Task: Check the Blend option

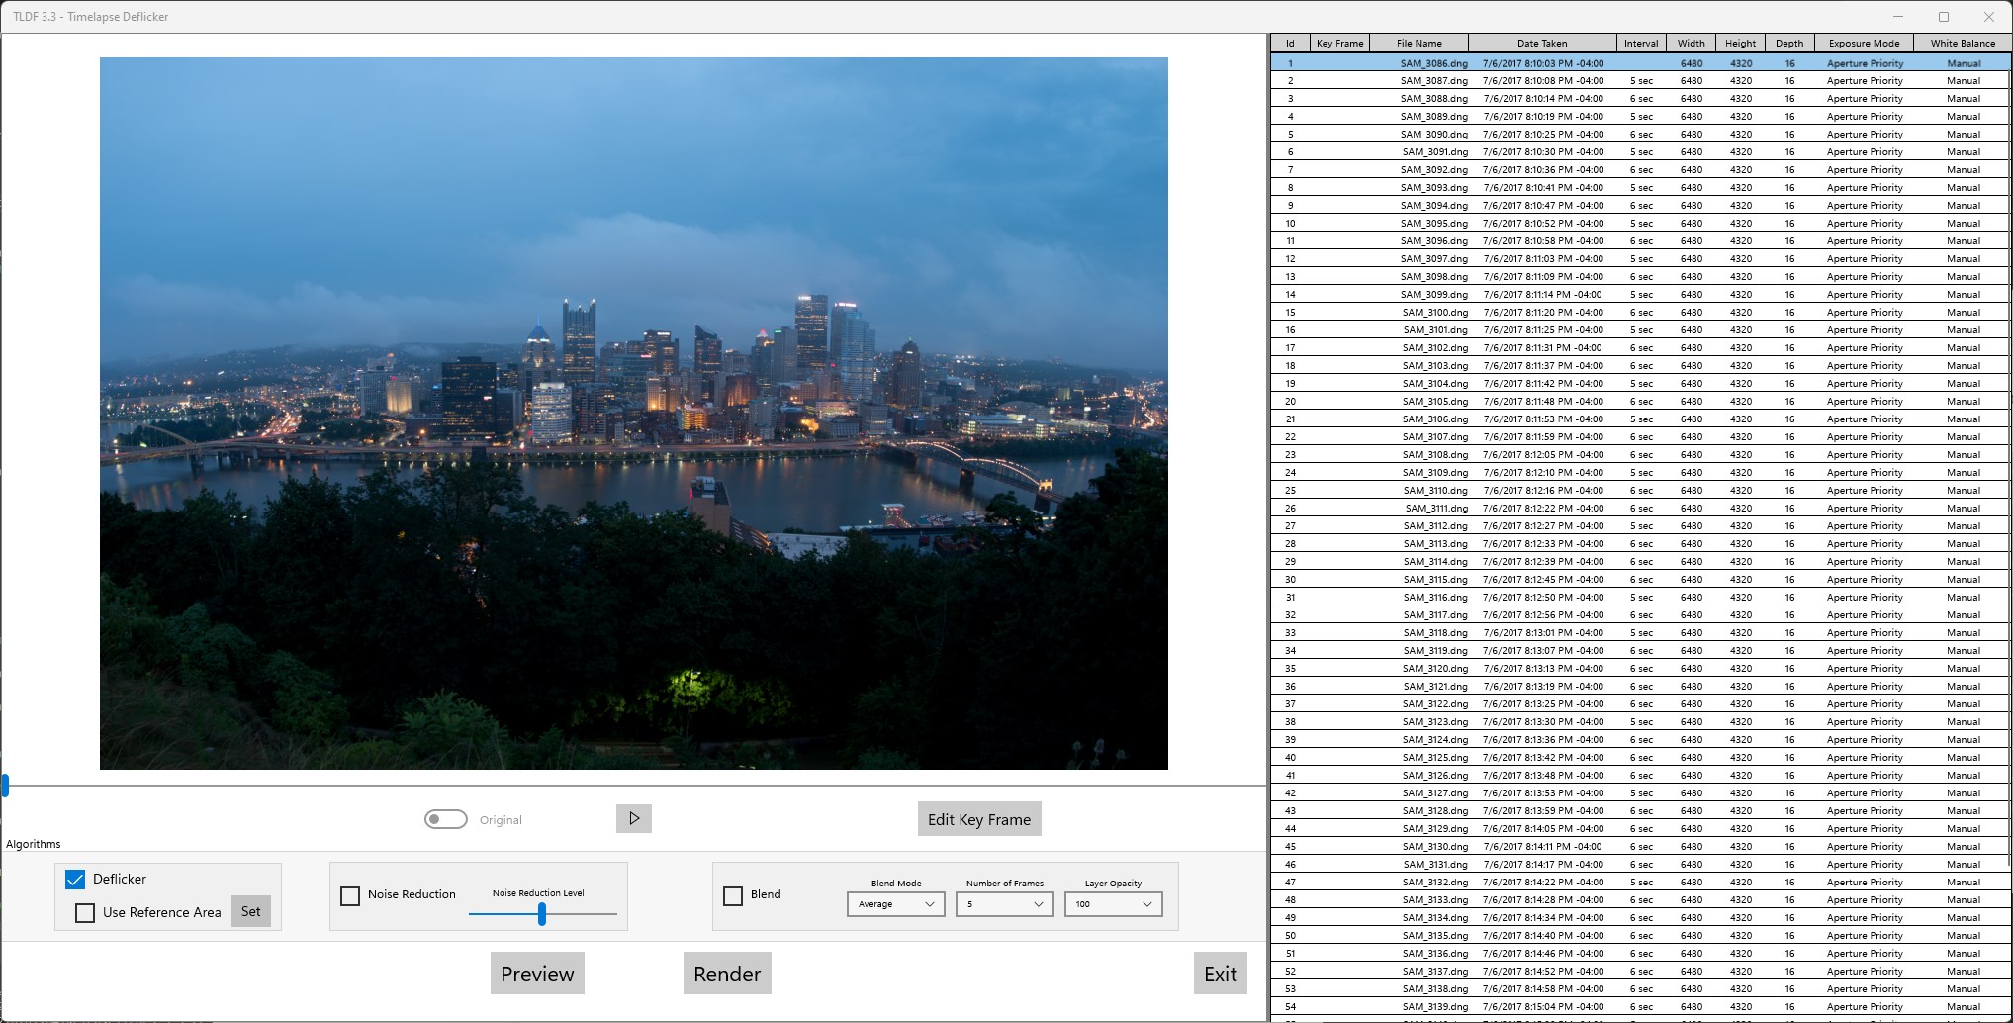Action: point(733,895)
